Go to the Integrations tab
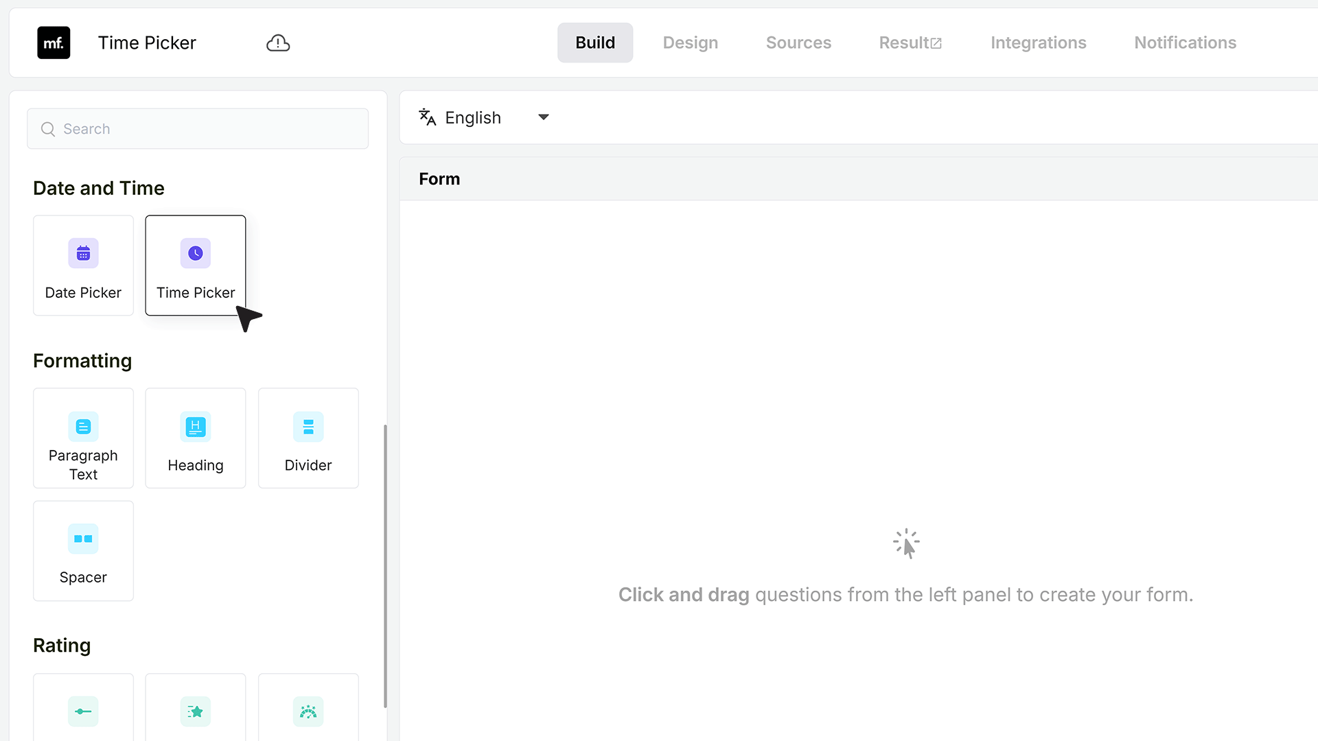This screenshot has height=741, width=1318. [1038, 43]
